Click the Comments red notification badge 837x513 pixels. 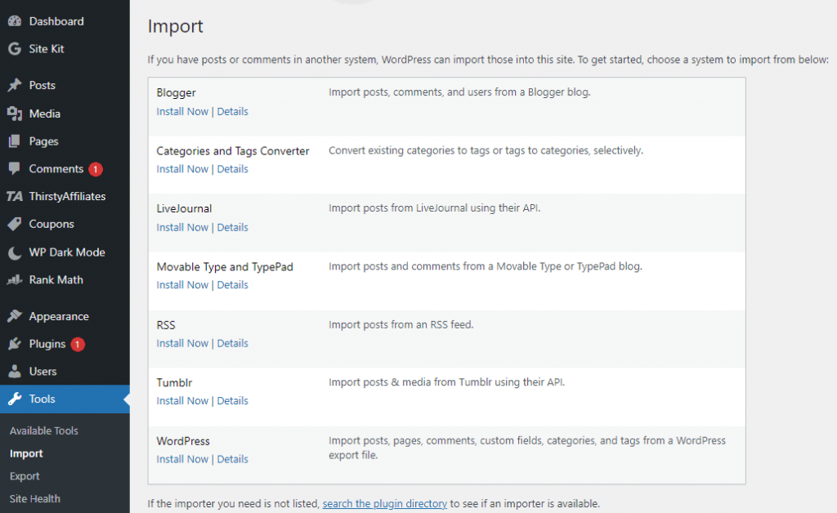tap(96, 169)
